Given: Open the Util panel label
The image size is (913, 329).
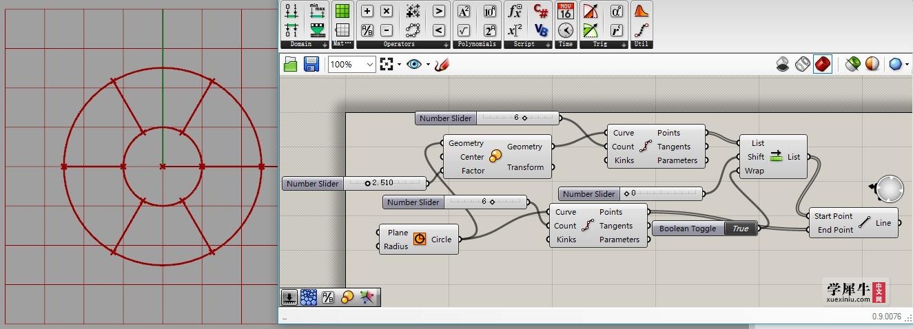Looking at the screenshot, I should click(x=641, y=44).
